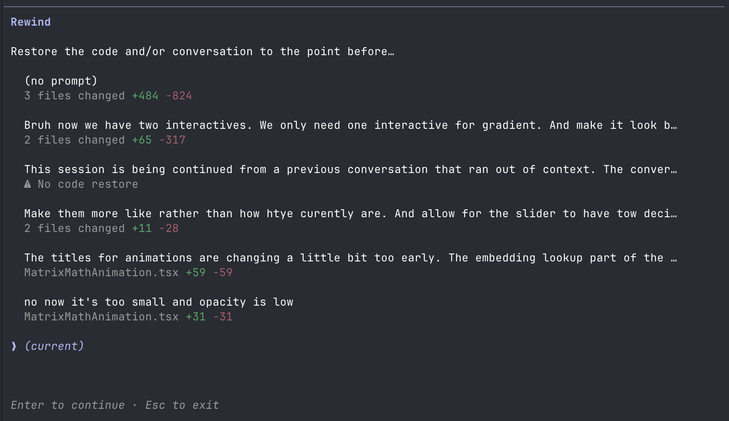Click MatrixMathAnimation.tsx with +59 -59 changes
729x421 pixels.
pos(101,273)
